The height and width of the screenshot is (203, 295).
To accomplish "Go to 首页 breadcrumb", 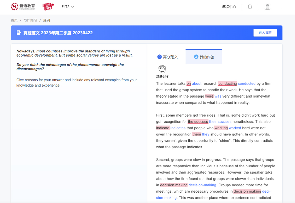I will [x=14, y=20].
